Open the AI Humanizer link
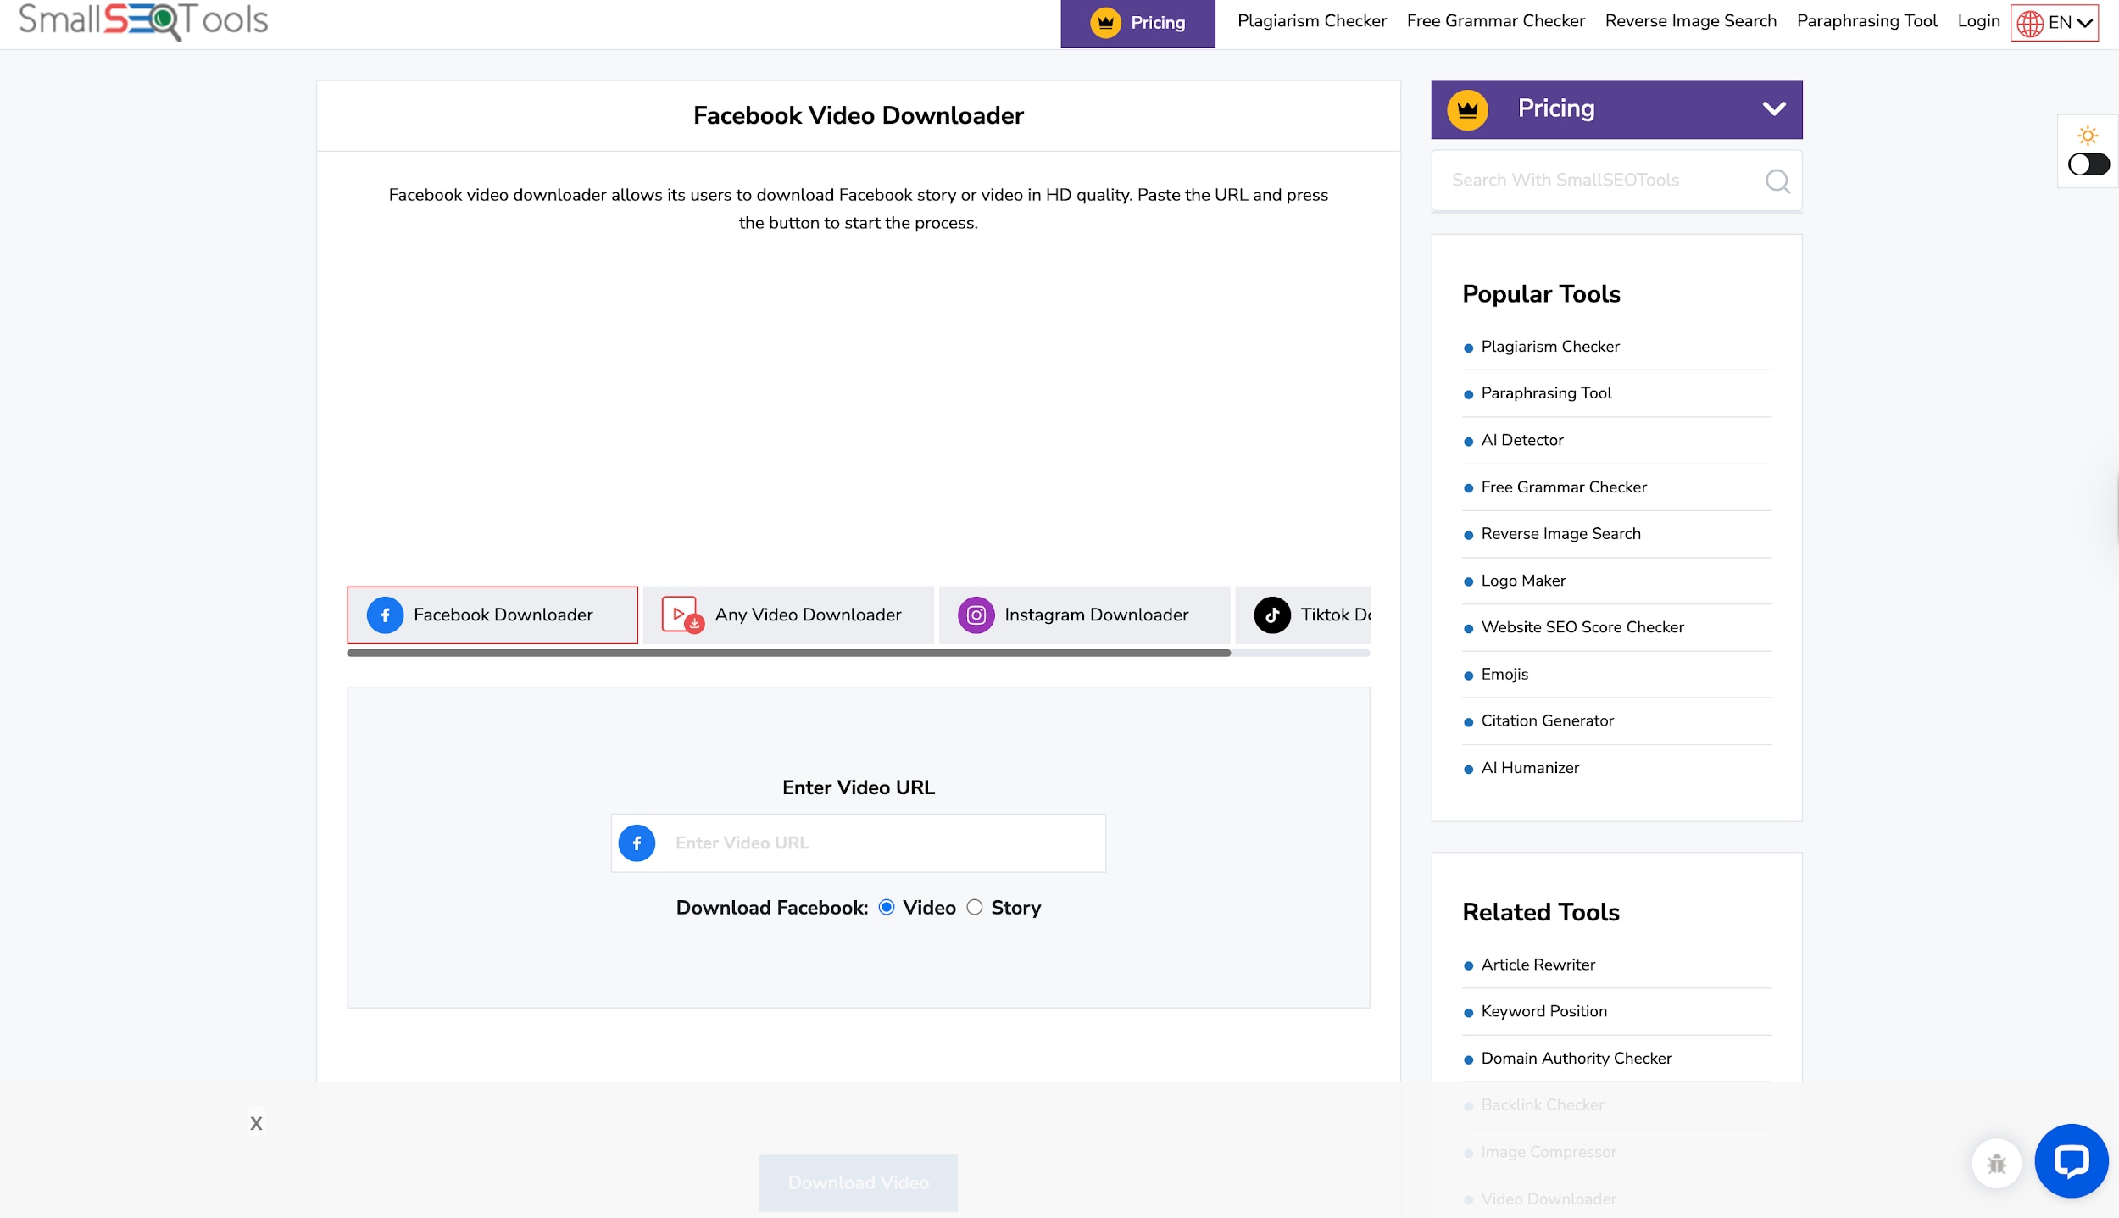2119x1218 pixels. [1528, 767]
